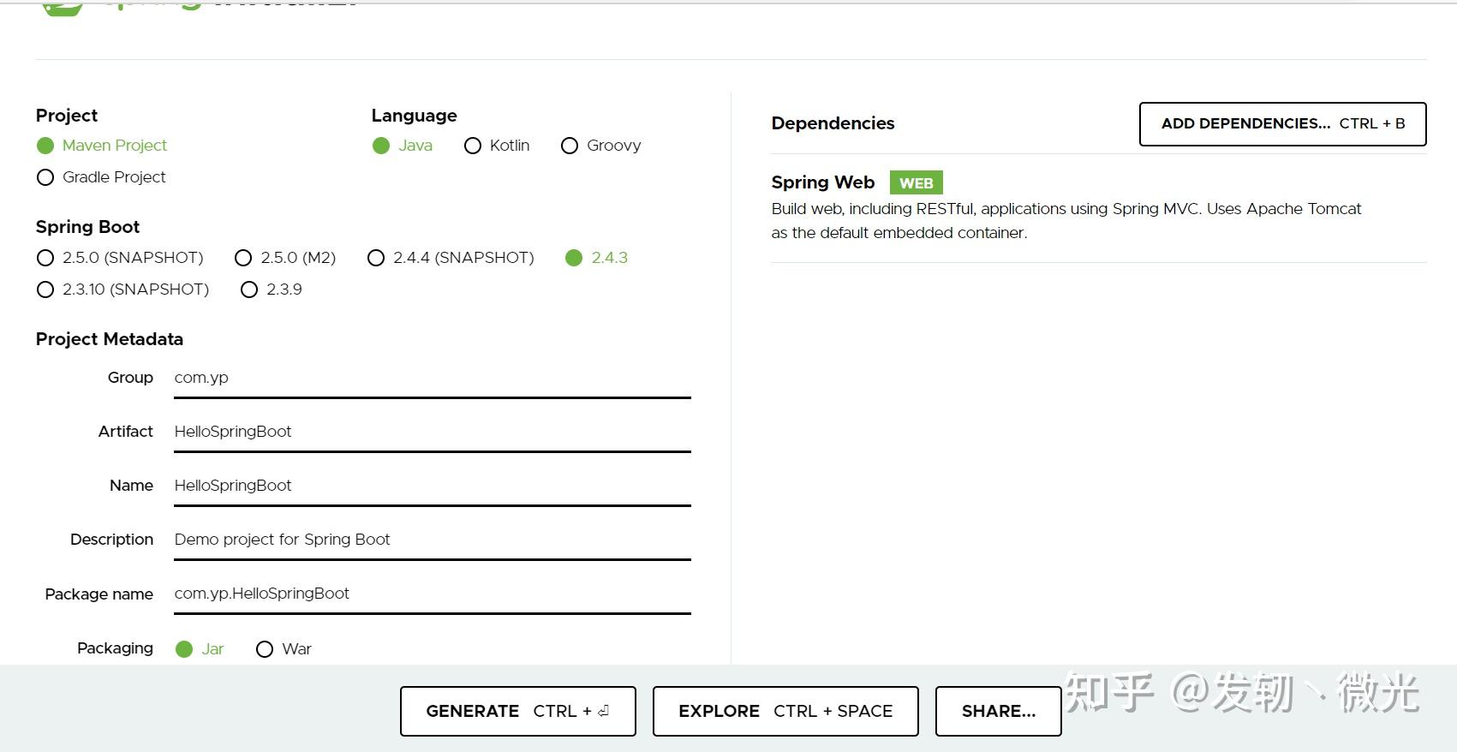Pick Spring Boot 2.5.0 (SNAPSHOT) version
1457x752 pixels.
(45, 258)
